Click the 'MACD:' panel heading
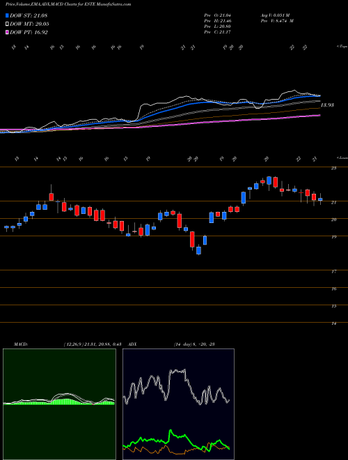The height and width of the screenshot is (460, 348). click(21, 344)
